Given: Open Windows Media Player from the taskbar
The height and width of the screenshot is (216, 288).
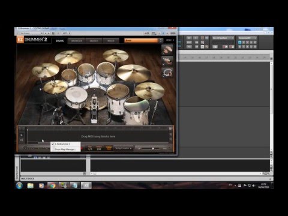Looking at the screenshot, I should [41, 185].
